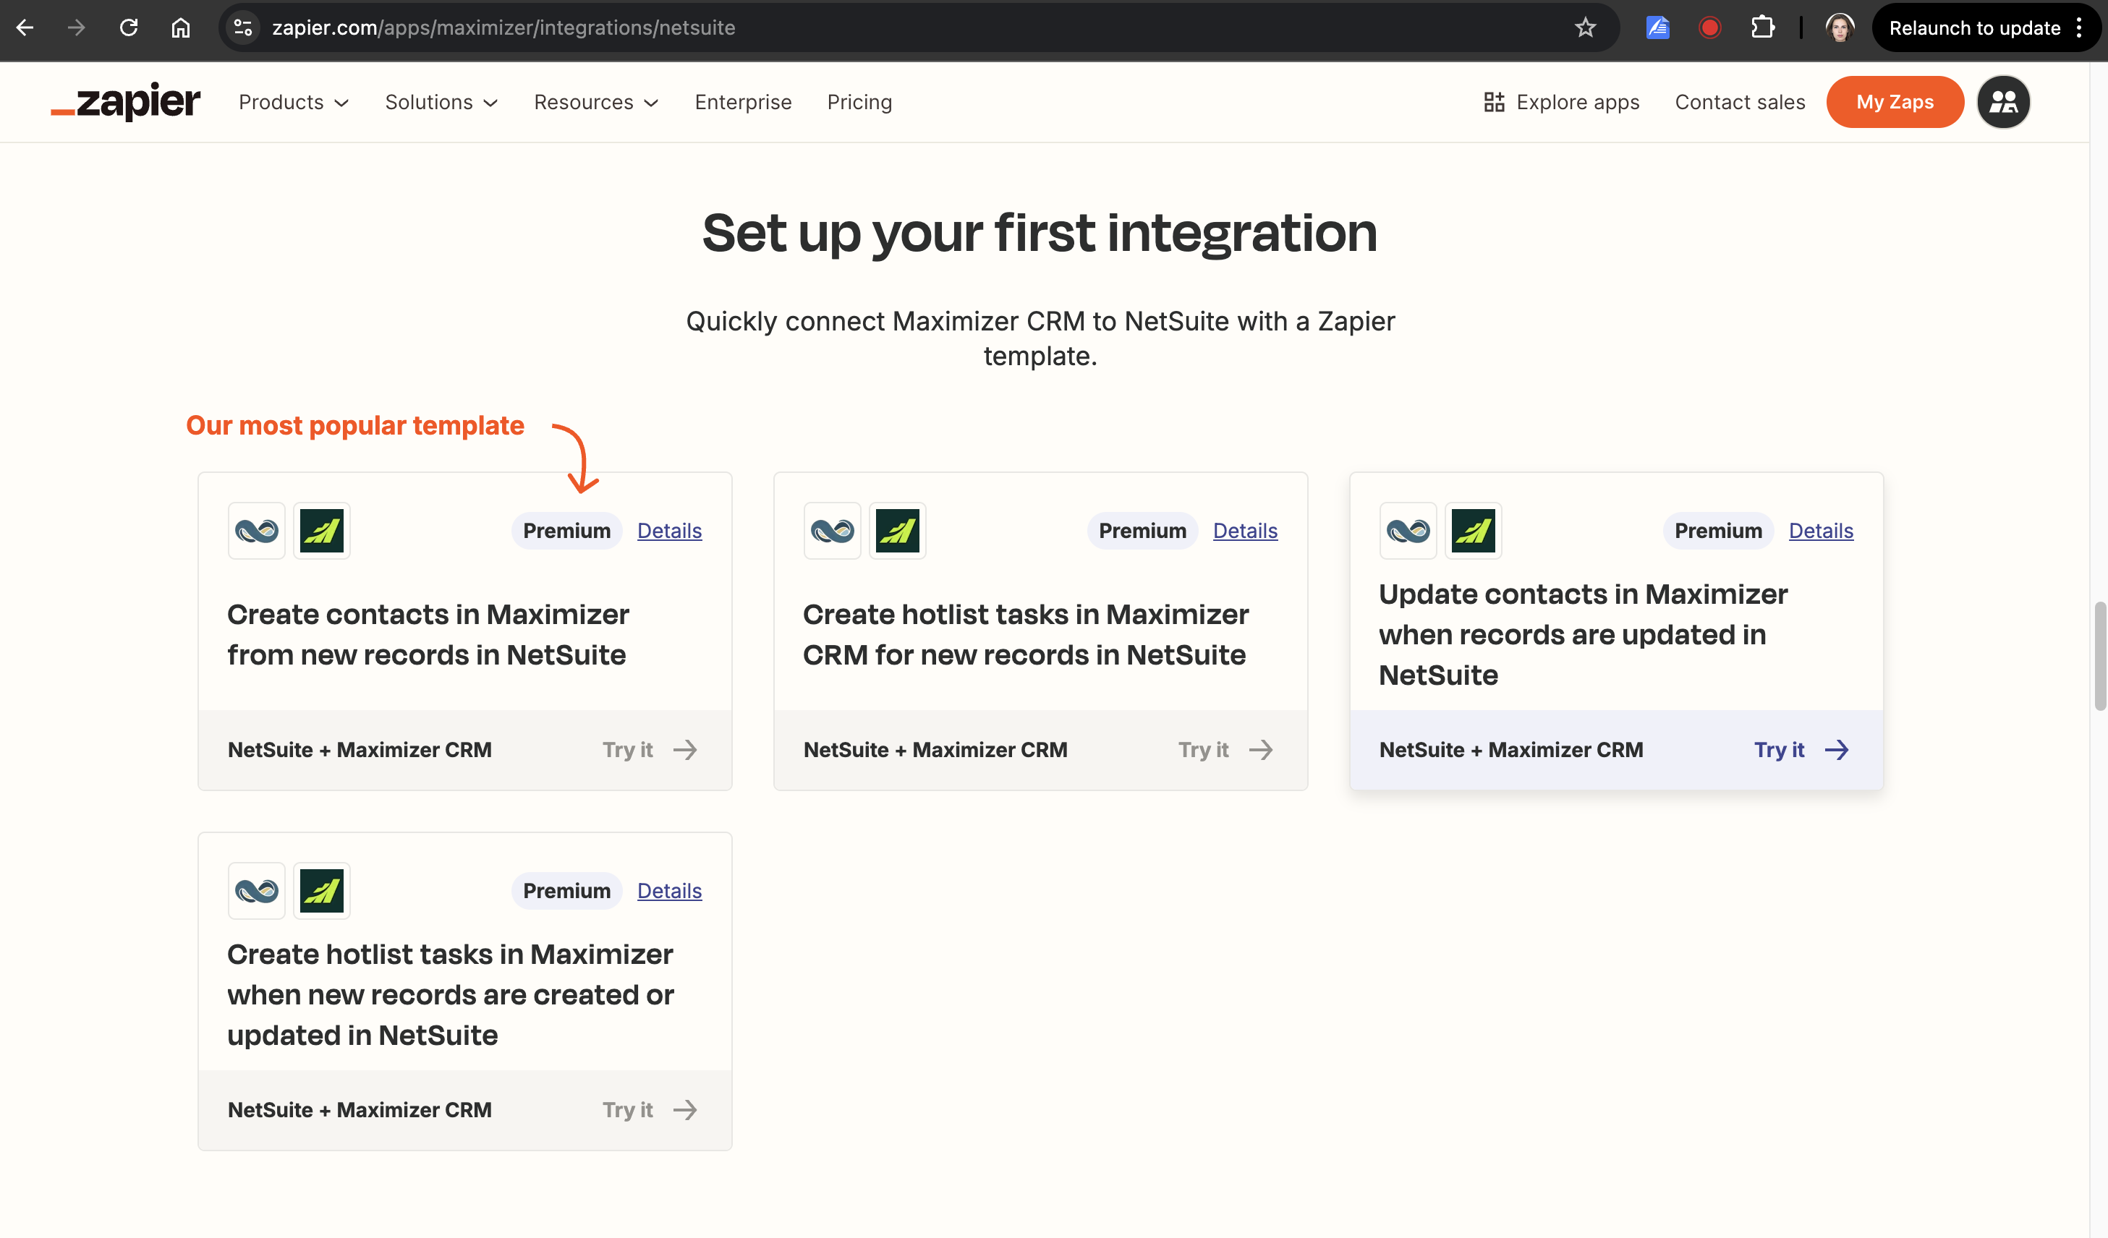Bookmark this page with star icon

(x=1585, y=27)
